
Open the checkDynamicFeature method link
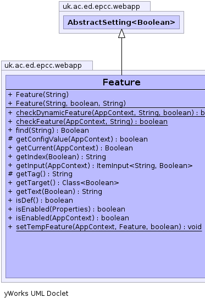pos(110,113)
